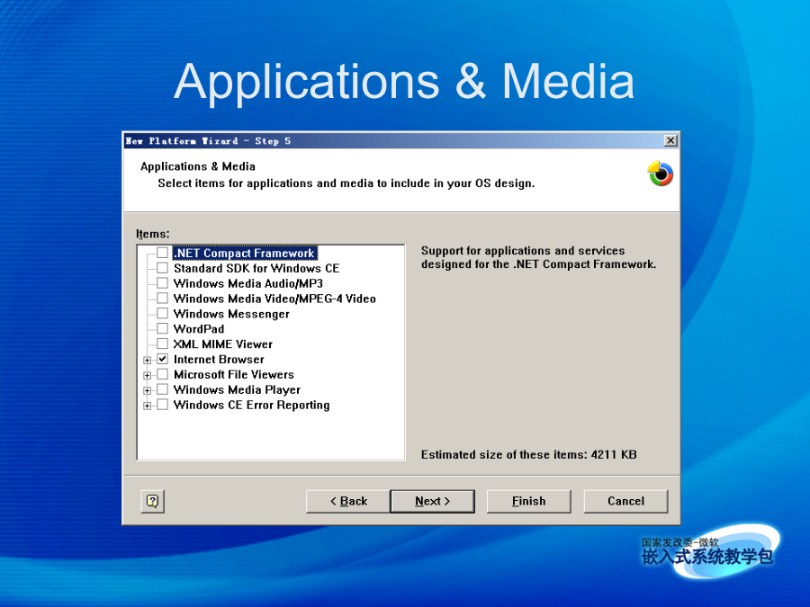Select the Internet Browser label
Image resolution: width=810 pixels, height=607 pixels.
click(219, 359)
